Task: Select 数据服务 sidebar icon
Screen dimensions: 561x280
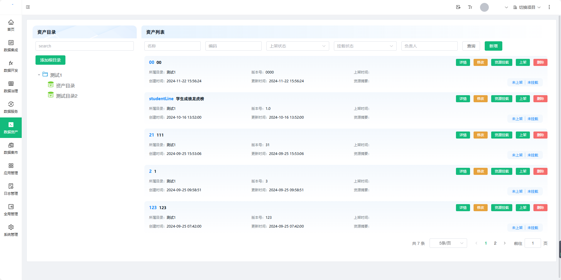Action: click(11, 105)
